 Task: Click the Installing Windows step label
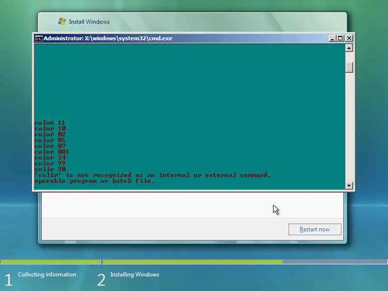point(135,275)
